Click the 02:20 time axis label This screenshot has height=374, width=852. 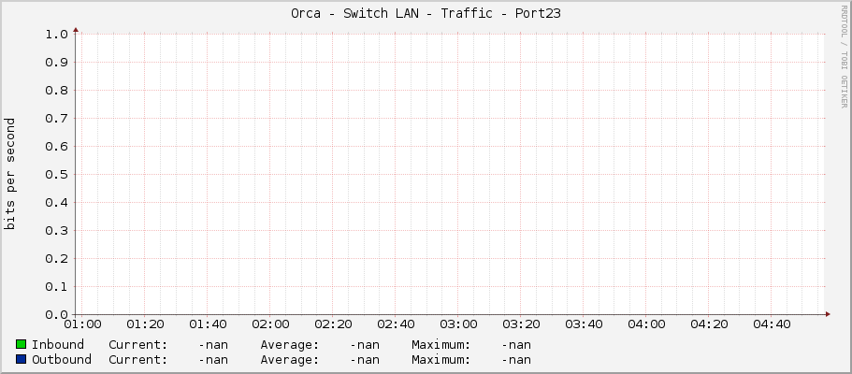(x=333, y=324)
